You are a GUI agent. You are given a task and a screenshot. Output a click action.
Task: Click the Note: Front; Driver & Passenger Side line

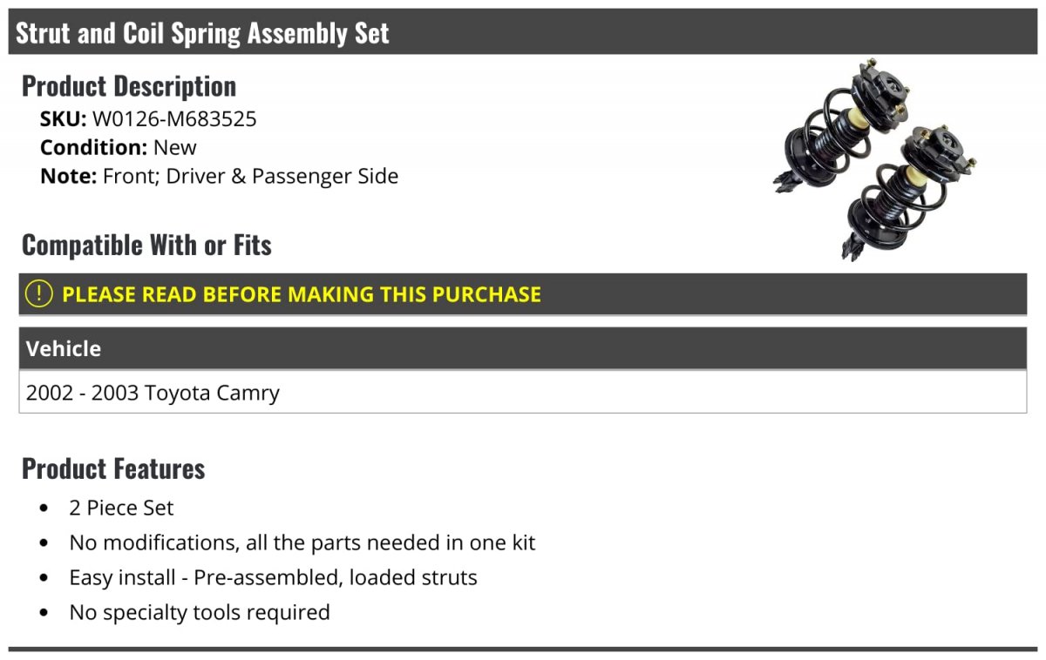point(220,176)
